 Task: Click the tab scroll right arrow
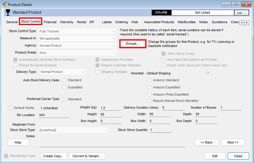(247, 22)
